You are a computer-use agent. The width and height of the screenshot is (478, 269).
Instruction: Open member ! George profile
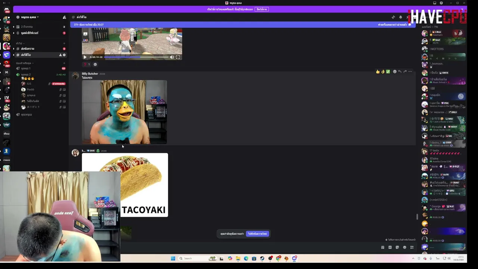444,207
